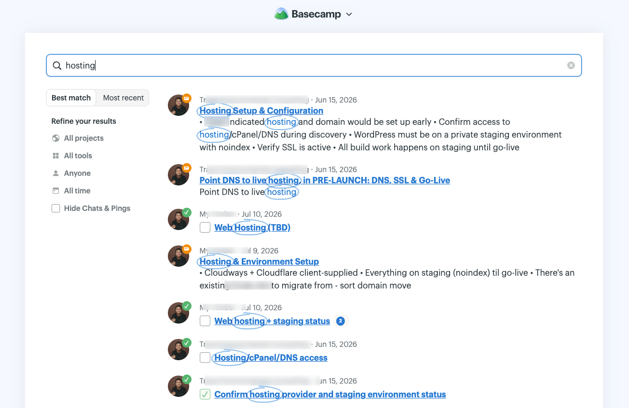The height and width of the screenshot is (408, 629).
Task: Click 'Point DNS to live hosting' snippet text
Action: pyautogui.click(x=248, y=192)
